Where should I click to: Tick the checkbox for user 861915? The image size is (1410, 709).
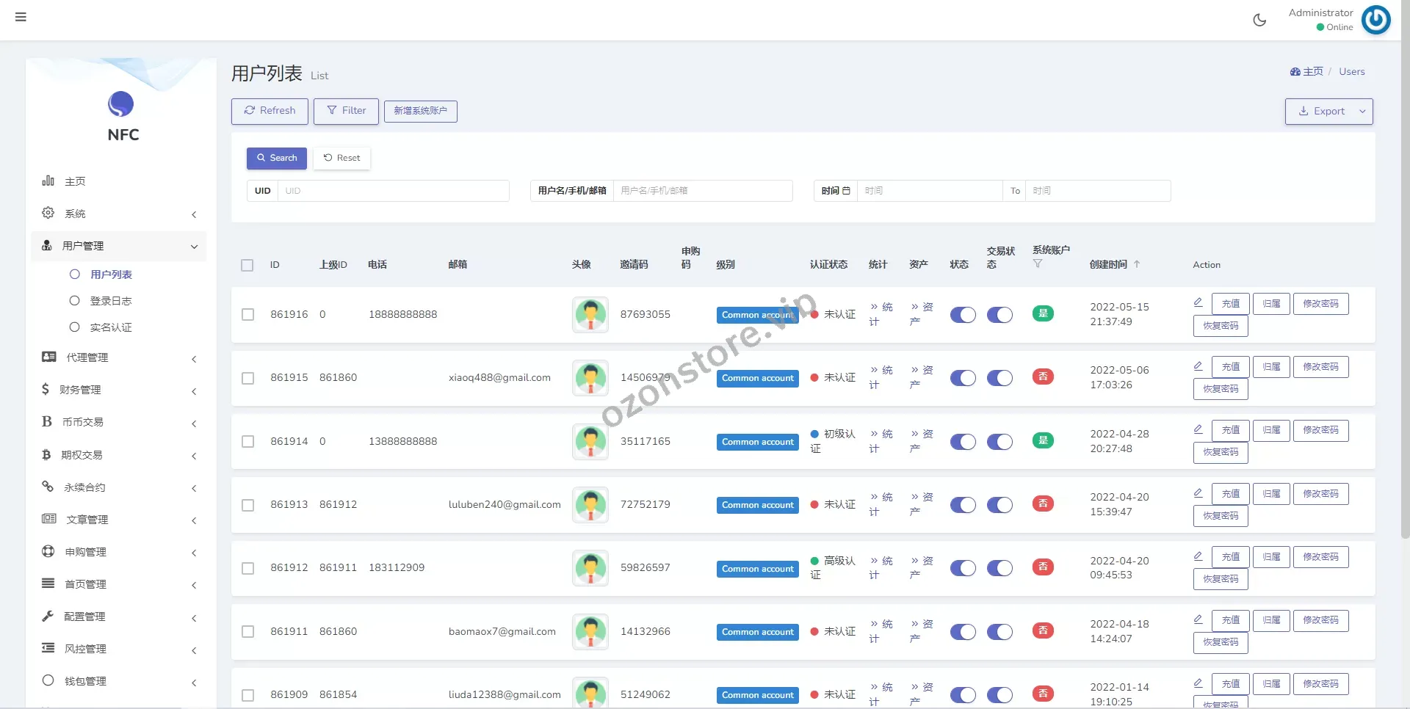click(247, 378)
